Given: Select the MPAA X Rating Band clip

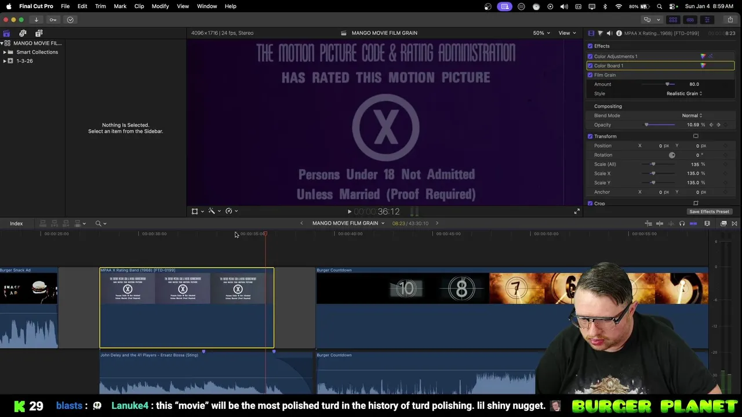Looking at the screenshot, I should [187, 308].
